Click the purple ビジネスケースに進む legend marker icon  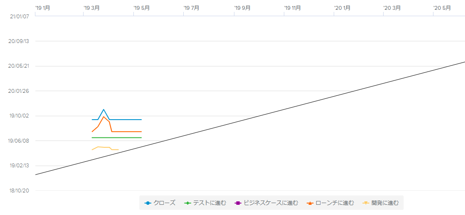[238, 203]
